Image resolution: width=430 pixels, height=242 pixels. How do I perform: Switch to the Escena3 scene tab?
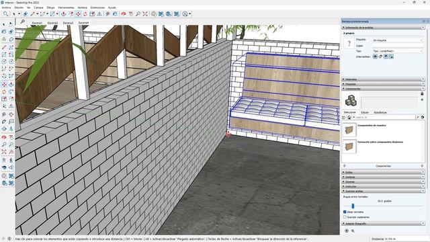(68, 23)
